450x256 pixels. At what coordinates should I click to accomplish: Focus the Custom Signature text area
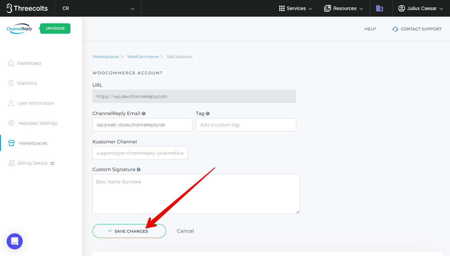tap(196, 194)
